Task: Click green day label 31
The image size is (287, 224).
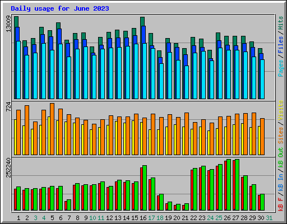Action: point(269,218)
